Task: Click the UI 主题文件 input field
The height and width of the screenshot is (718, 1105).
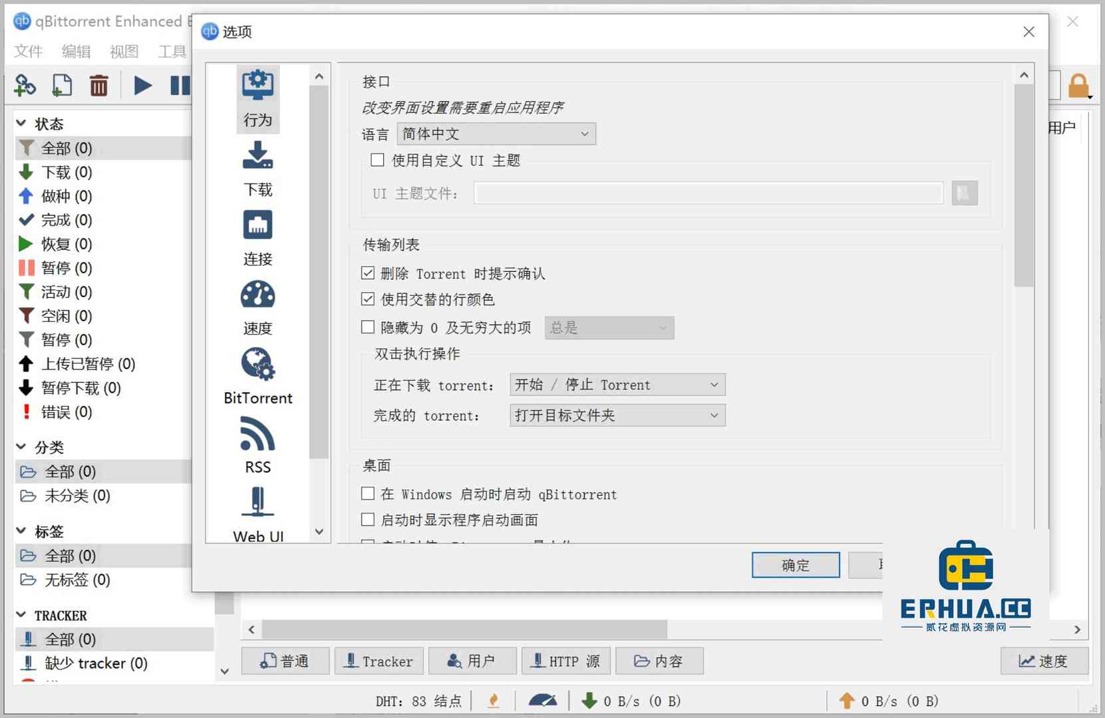Action: tap(709, 193)
